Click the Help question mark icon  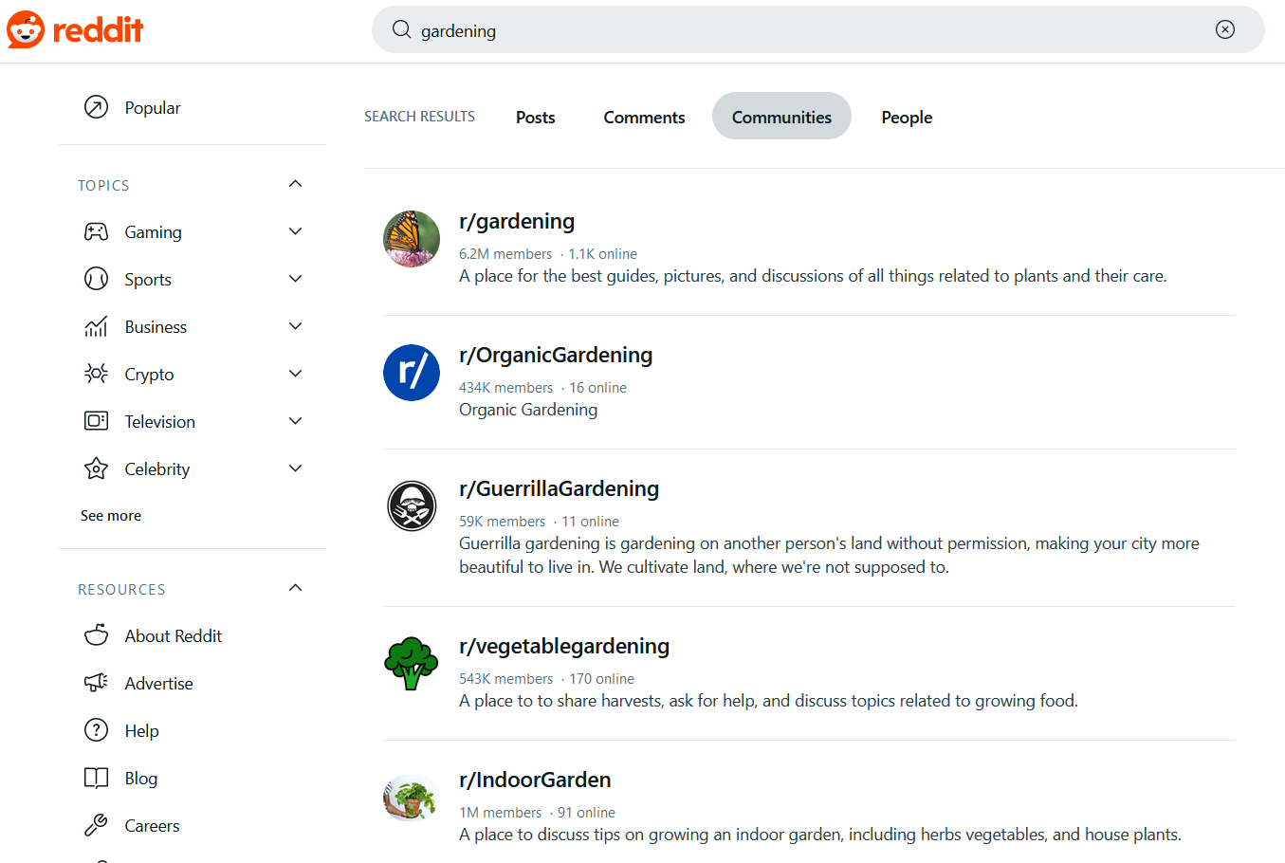[x=96, y=730]
